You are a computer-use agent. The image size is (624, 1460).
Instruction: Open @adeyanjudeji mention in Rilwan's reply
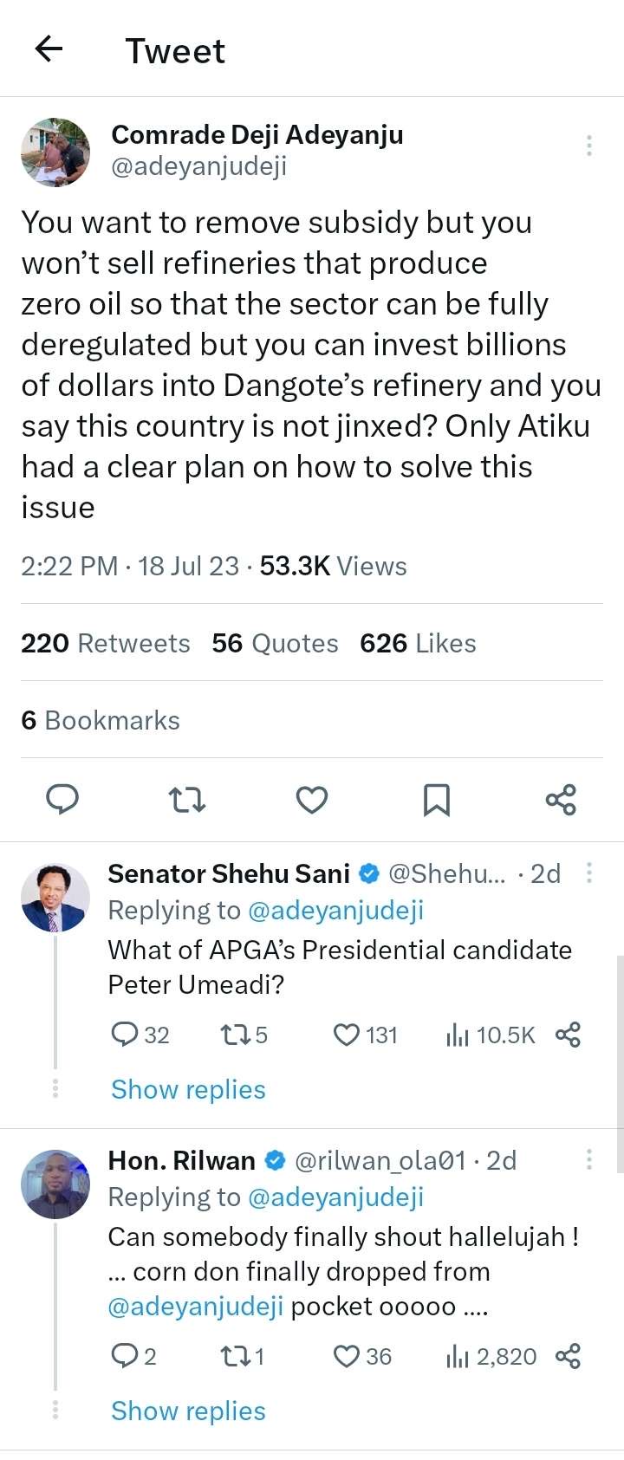click(x=195, y=1307)
